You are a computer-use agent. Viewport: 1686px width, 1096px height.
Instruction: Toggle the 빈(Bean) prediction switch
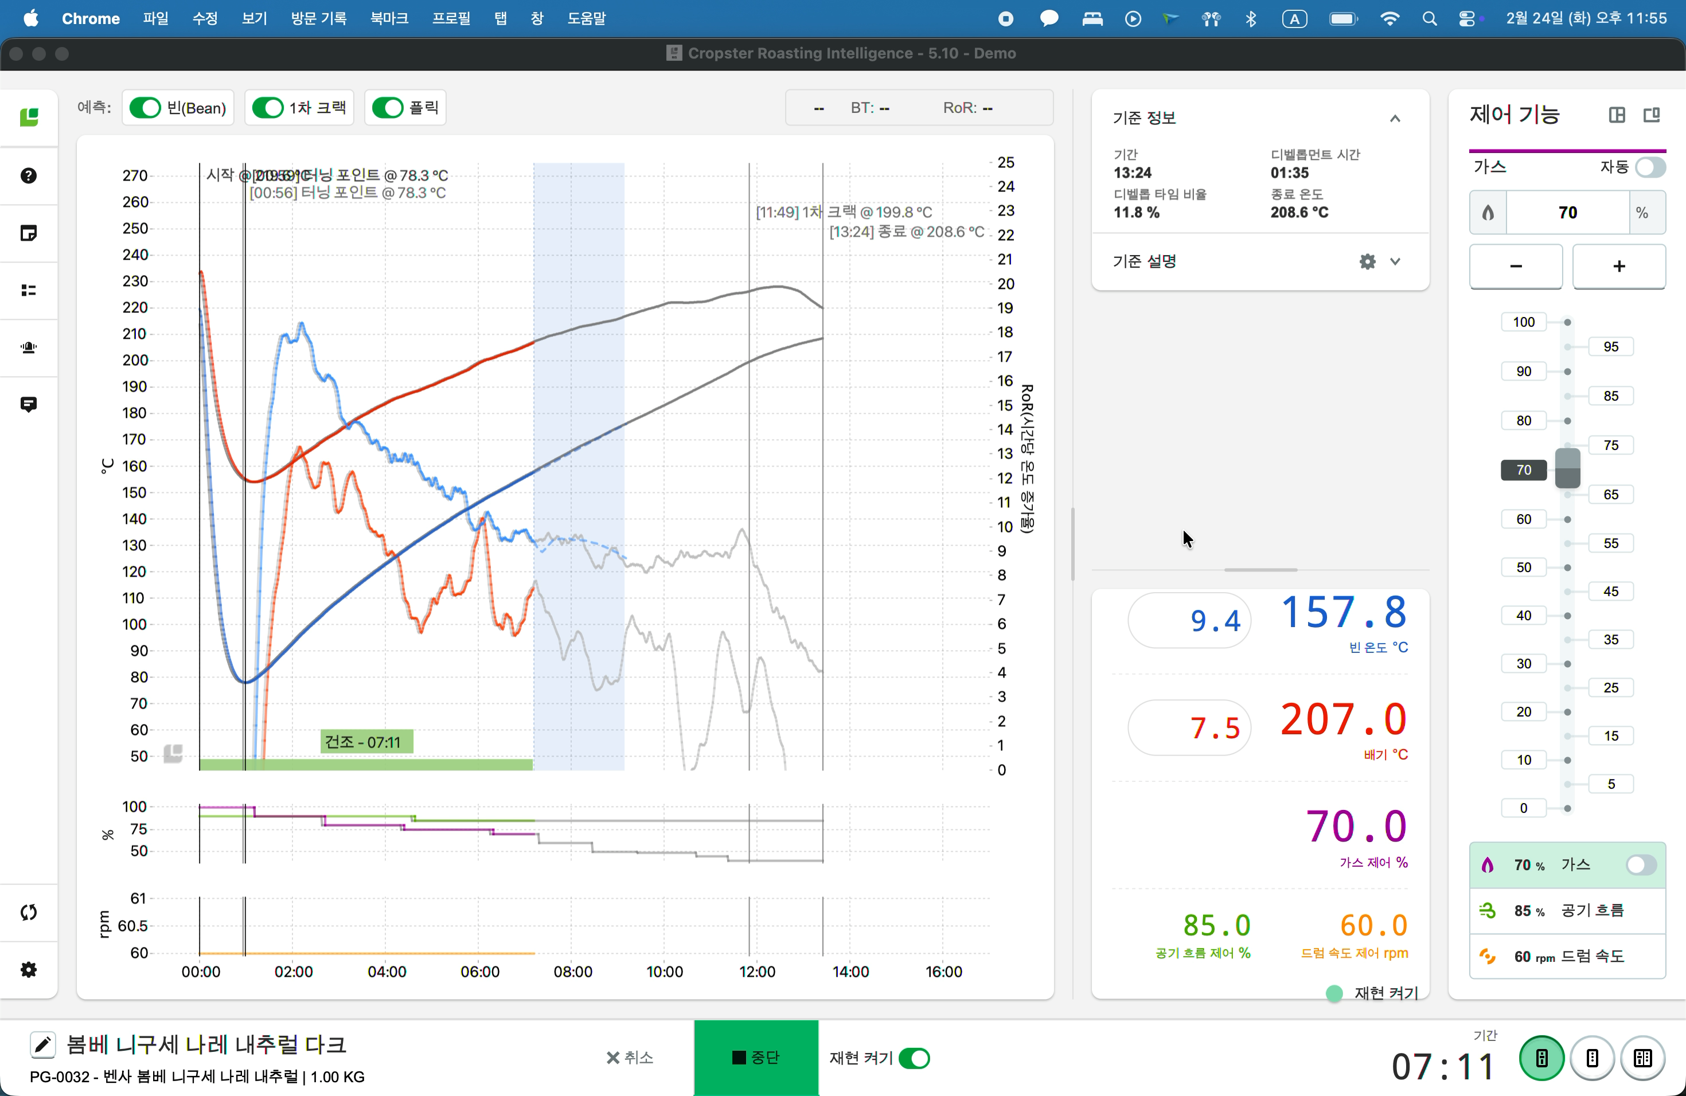point(146,108)
